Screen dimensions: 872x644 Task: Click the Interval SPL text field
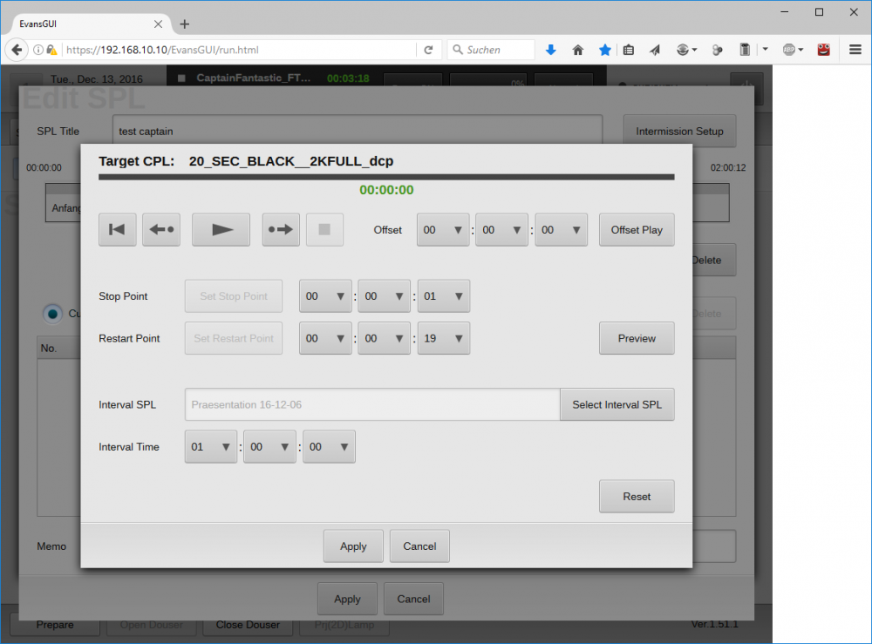coord(371,404)
